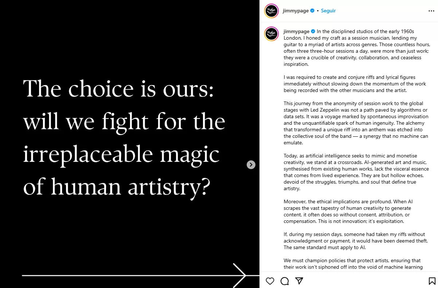This screenshot has height=288, width=438.
Task: Advance to the next carousel slide
Action: click(x=251, y=165)
